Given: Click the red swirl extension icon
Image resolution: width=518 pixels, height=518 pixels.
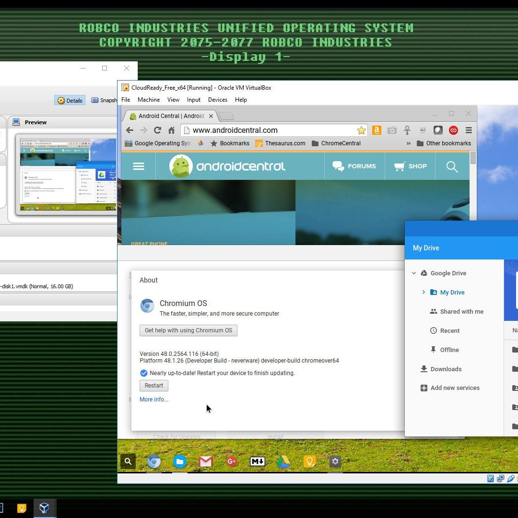Looking at the screenshot, I should [x=454, y=130].
